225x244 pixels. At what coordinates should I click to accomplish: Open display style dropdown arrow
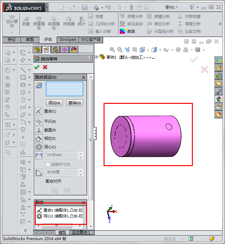160,50
